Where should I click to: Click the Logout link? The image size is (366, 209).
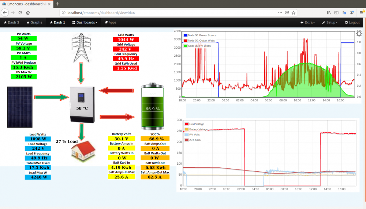(x=352, y=22)
